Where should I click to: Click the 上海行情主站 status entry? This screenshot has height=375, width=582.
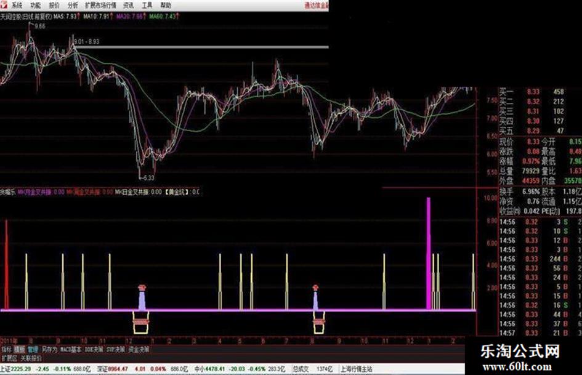point(356,369)
